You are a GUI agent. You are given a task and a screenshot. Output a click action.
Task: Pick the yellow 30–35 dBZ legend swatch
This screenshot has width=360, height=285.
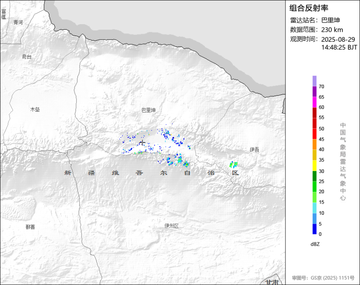[314, 165]
